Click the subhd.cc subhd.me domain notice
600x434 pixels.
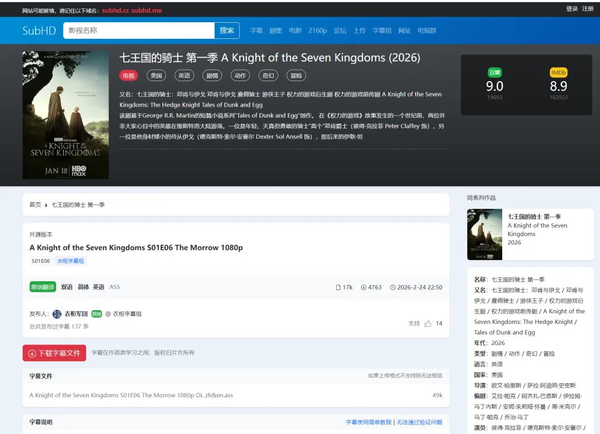click(x=132, y=11)
